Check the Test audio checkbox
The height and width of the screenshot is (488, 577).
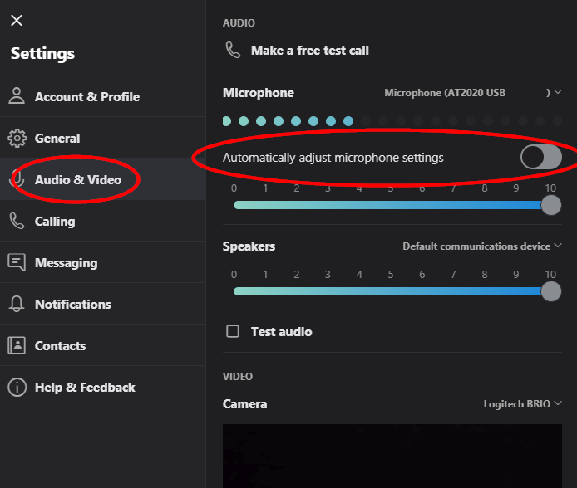pos(233,331)
